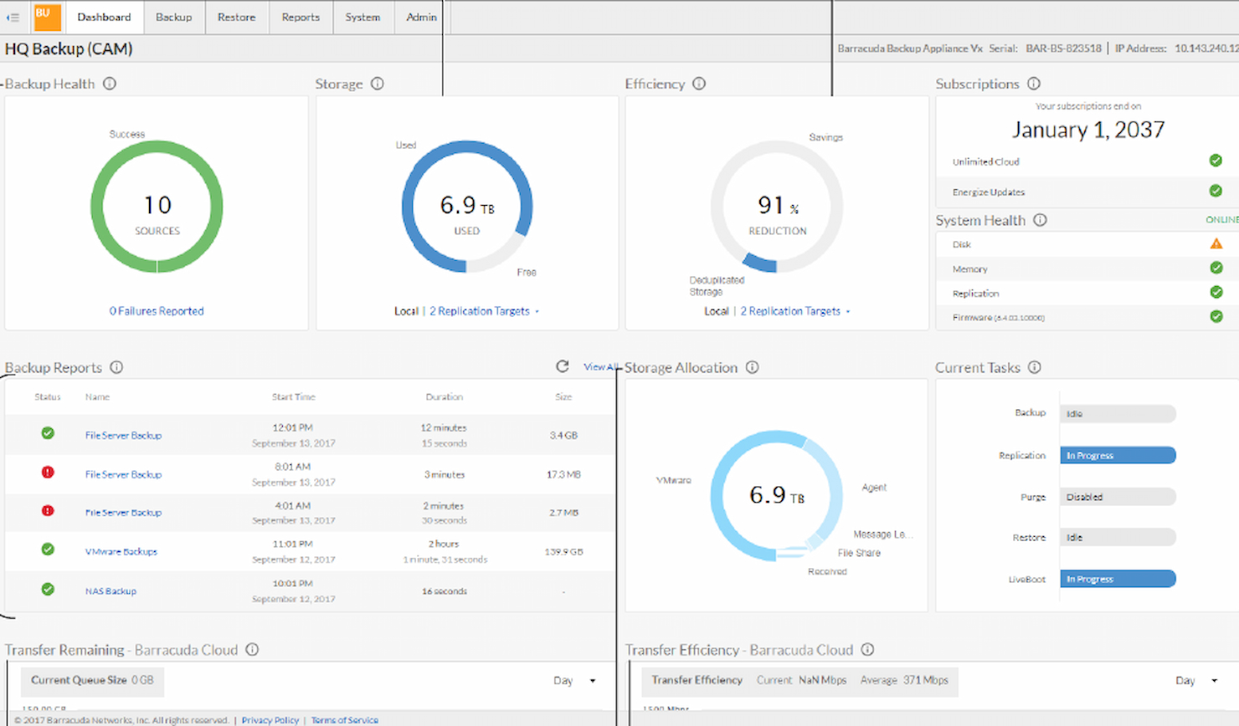The width and height of the screenshot is (1239, 726).
Task: Click error status icon for 4:01 AM backup
Action: [48, 511]
